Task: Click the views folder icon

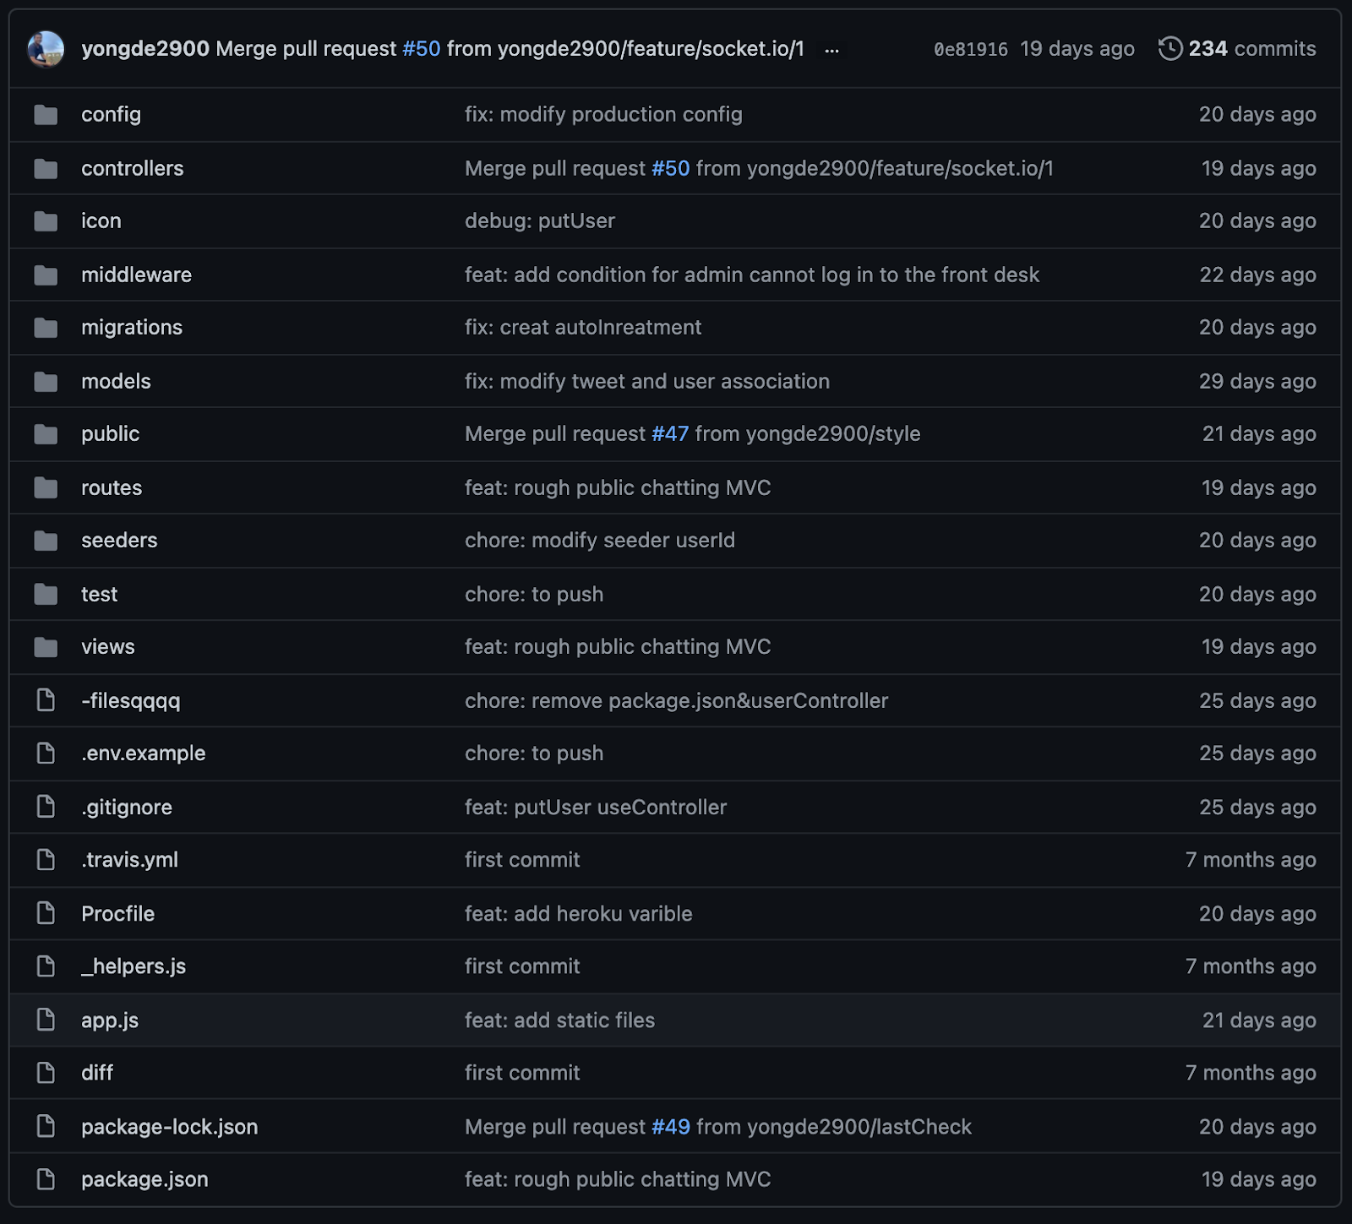Action: [46, 647]
